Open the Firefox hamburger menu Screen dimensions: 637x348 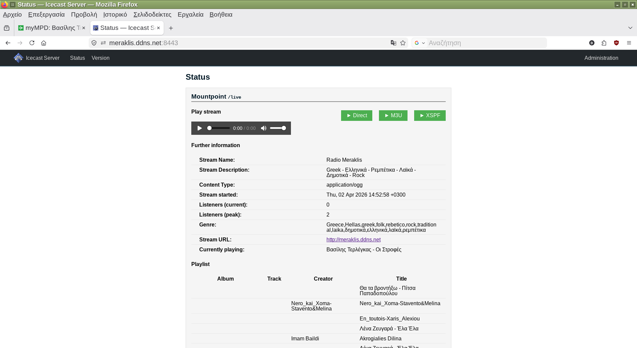629,43
